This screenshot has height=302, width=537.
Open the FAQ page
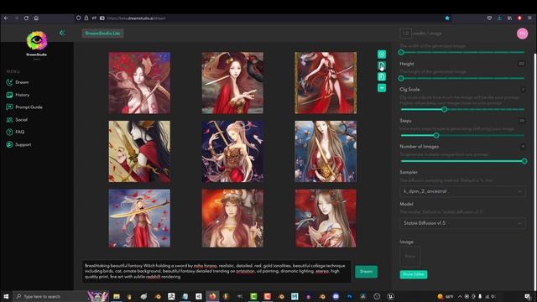tap(20, 132)
